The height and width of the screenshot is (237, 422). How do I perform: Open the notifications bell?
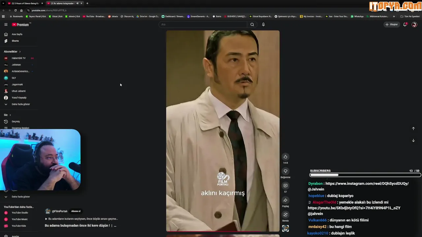pos(405,24)
